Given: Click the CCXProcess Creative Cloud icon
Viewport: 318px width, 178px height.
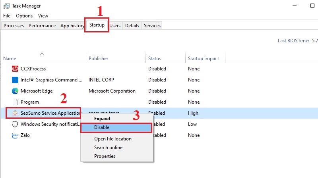Looking at the screenshot, I should (15, 69).
